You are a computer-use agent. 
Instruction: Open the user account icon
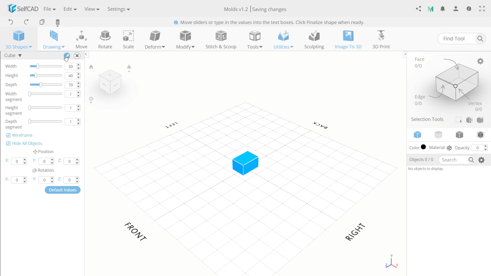456,9
